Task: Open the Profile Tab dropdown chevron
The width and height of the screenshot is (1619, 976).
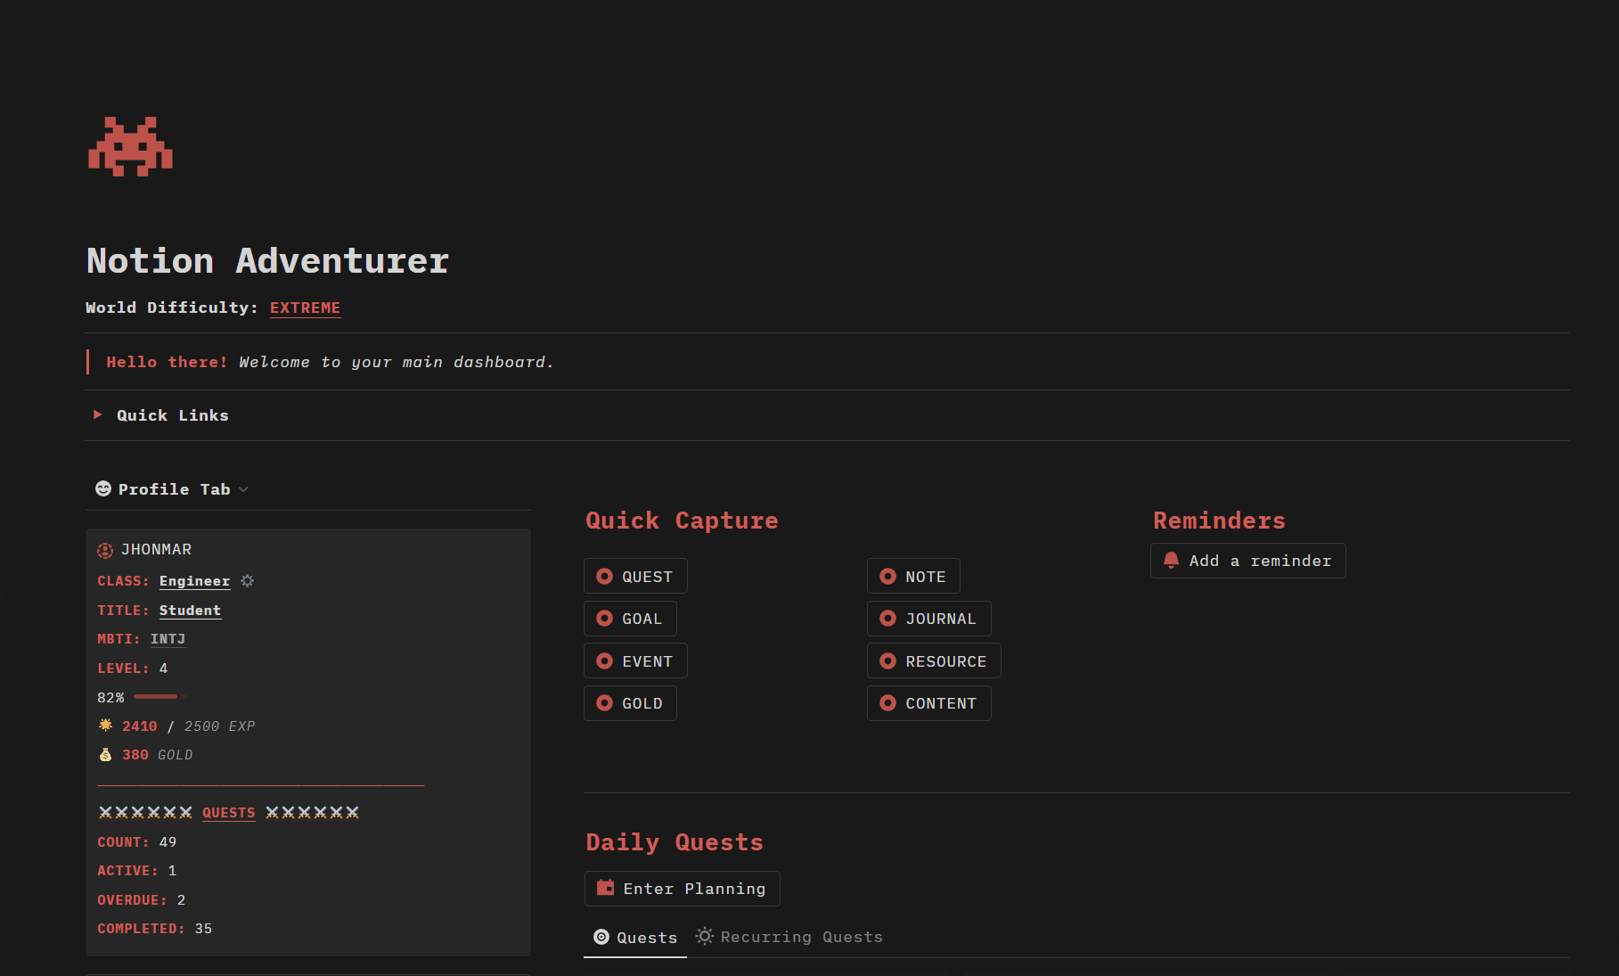Action: (244, 489)
